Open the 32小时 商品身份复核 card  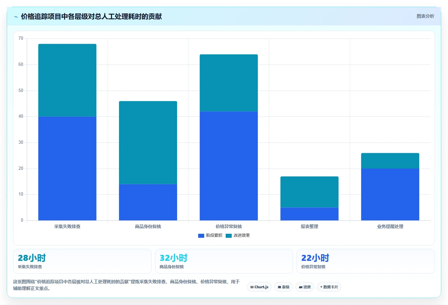pos(224,261)
